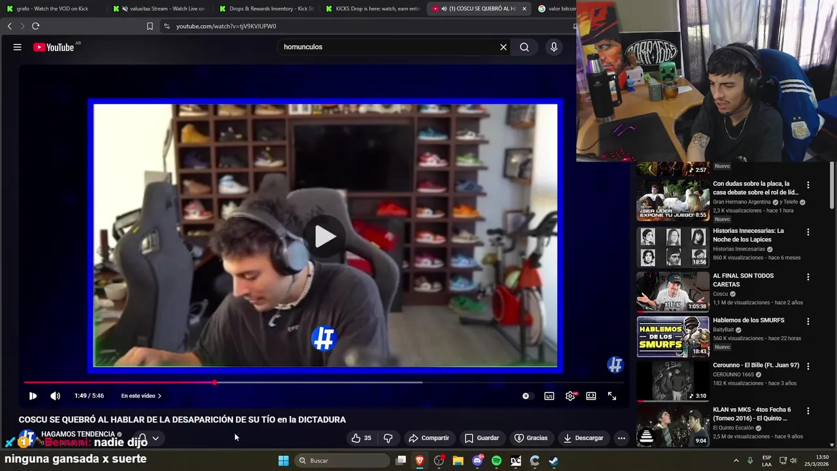Click the youtube.com URL in the address bar

pyautogui.click(x=226, y=26)
